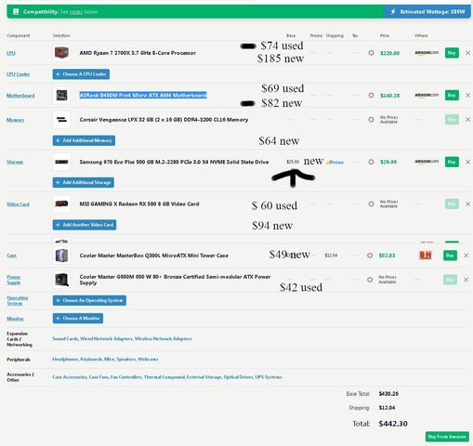Click the CPU price $220.00
Screen dimensions: 473x446
click(389, 53)
